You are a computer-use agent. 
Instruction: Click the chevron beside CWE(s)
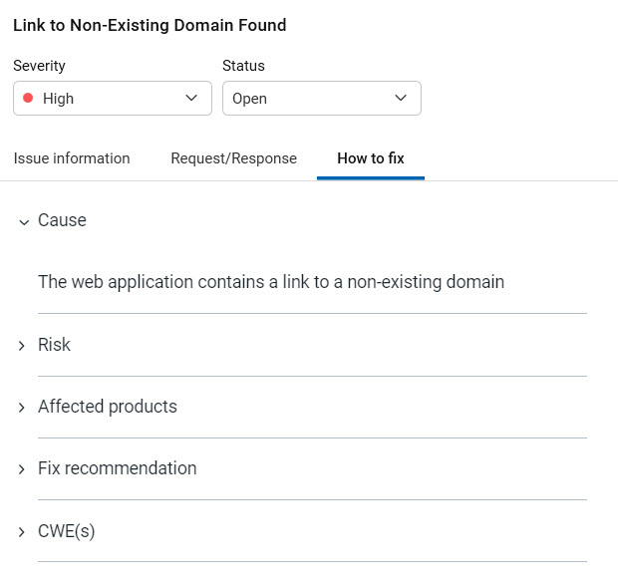[22, 532]
